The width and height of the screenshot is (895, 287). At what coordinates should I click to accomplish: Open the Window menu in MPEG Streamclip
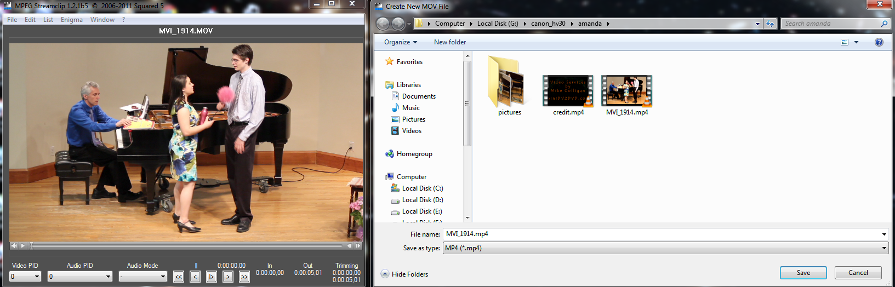102,20
